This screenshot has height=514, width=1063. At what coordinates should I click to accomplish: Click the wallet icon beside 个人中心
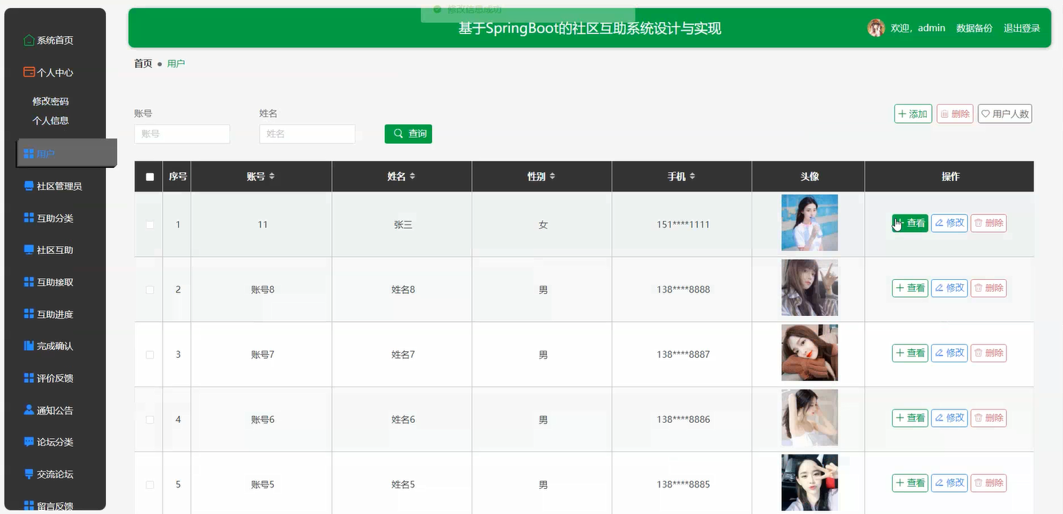click(29, 72)
